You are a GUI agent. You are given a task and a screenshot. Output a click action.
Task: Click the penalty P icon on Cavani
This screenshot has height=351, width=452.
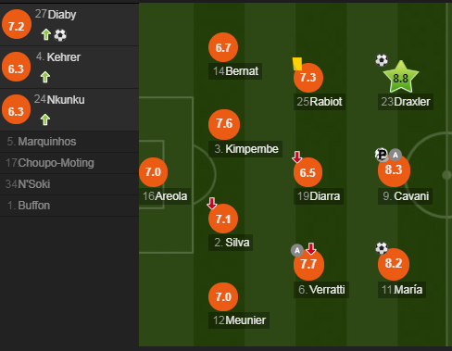(382, 155)
